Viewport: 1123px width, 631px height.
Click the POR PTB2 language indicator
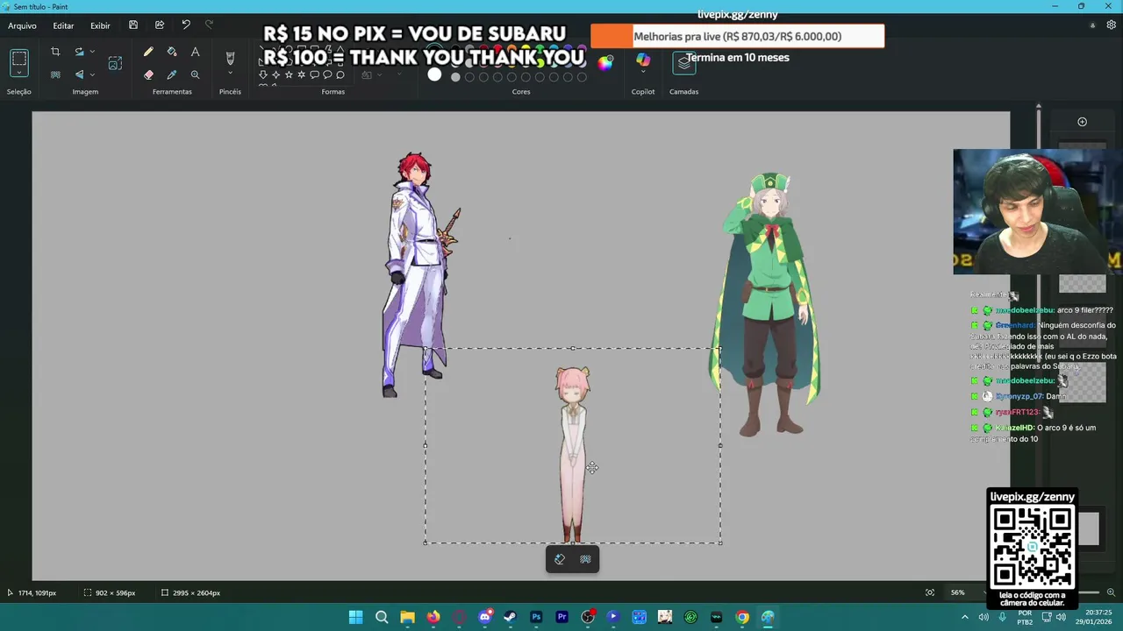1025,617
